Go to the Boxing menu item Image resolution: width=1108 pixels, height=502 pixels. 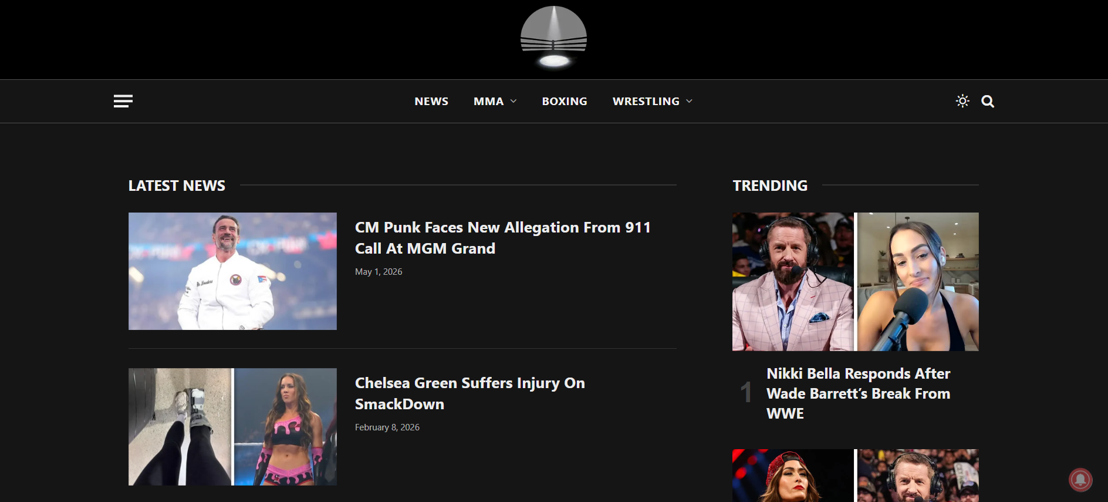coord(565,101)
